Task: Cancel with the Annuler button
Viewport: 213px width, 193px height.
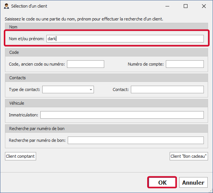Action: pos(193,182)
